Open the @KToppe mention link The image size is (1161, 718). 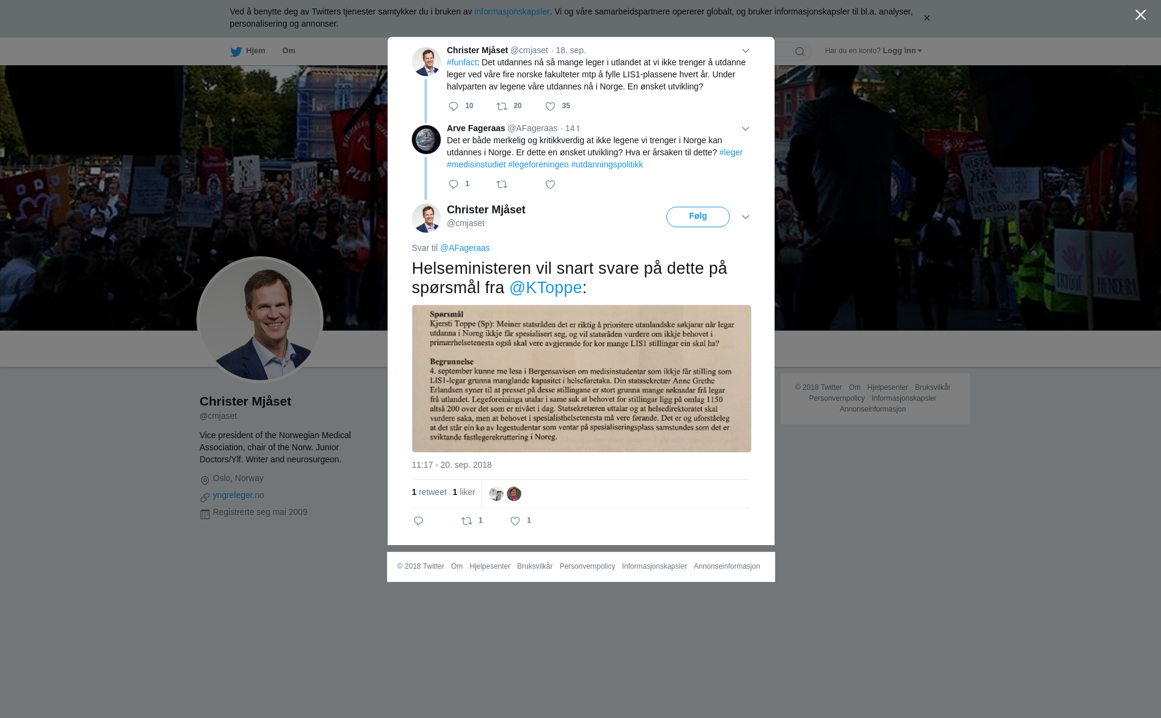[545, 288]
